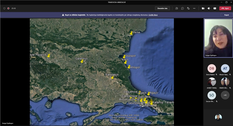Click the Varna pin on the map
Viewport: 233px width, 126px height.
(x=131, y=33)
